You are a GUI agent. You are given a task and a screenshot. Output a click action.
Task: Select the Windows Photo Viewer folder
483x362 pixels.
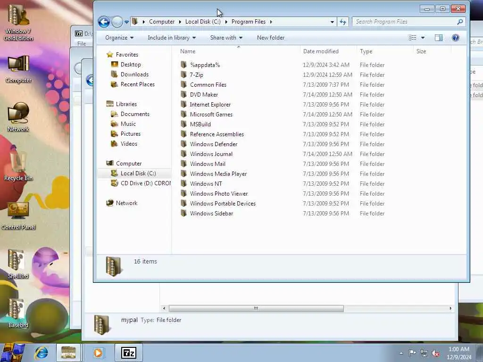click(x=219, y=193)
